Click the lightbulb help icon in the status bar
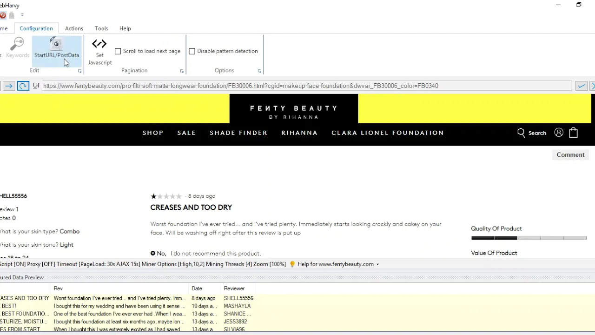Image resolution: width=595 pixels, height=335 pixels. (x=292, y=264)
